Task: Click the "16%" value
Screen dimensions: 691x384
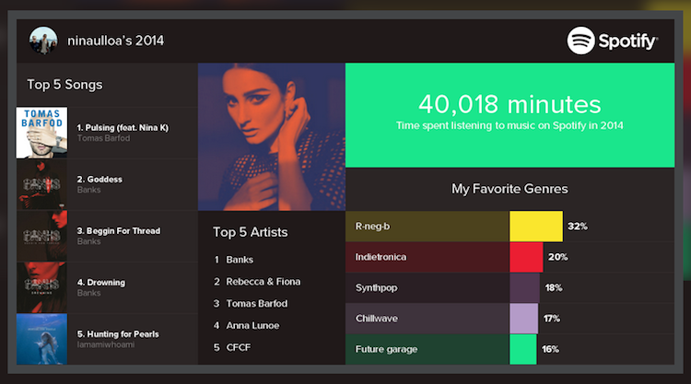Action: coord(550,349)
